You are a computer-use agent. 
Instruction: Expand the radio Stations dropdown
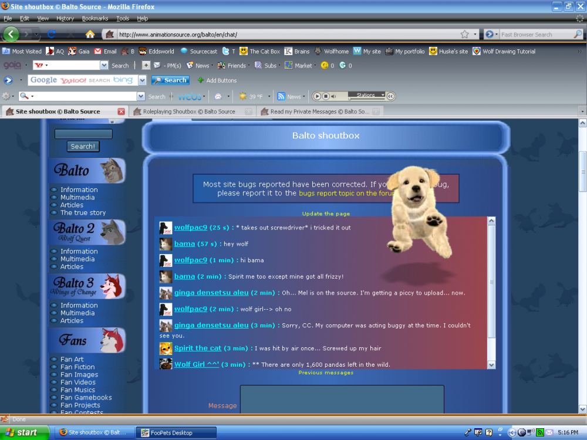[x=366, y=94]
